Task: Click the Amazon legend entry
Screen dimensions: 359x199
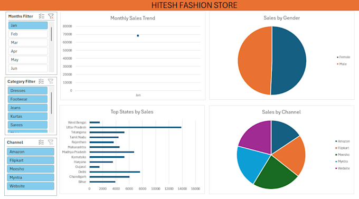Action: click(342, 141)
